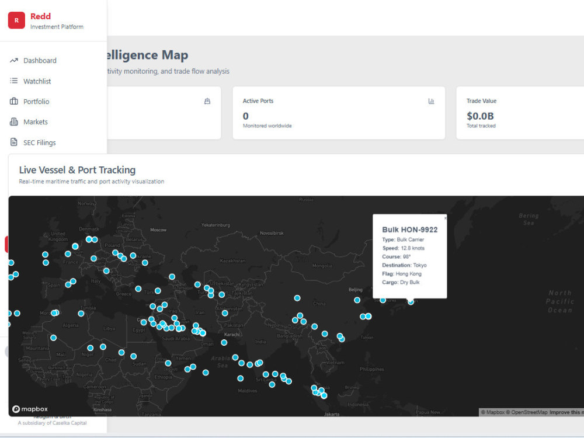Click the Markets building icon
Viewport: 584px width, 438px height.
[x=14, y=122]
